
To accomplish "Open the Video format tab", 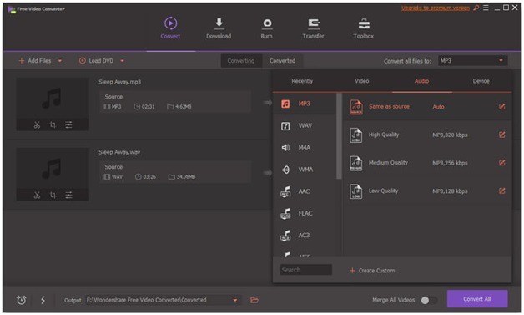I will tap(362, 81).
